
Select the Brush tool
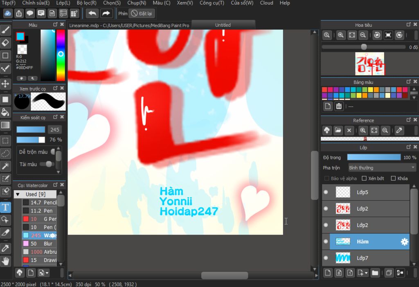(x=5, y=30)
